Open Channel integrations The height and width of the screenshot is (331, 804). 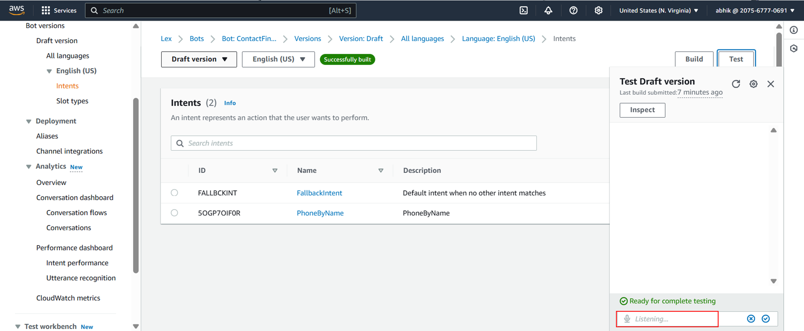click(x=69, y=151)
